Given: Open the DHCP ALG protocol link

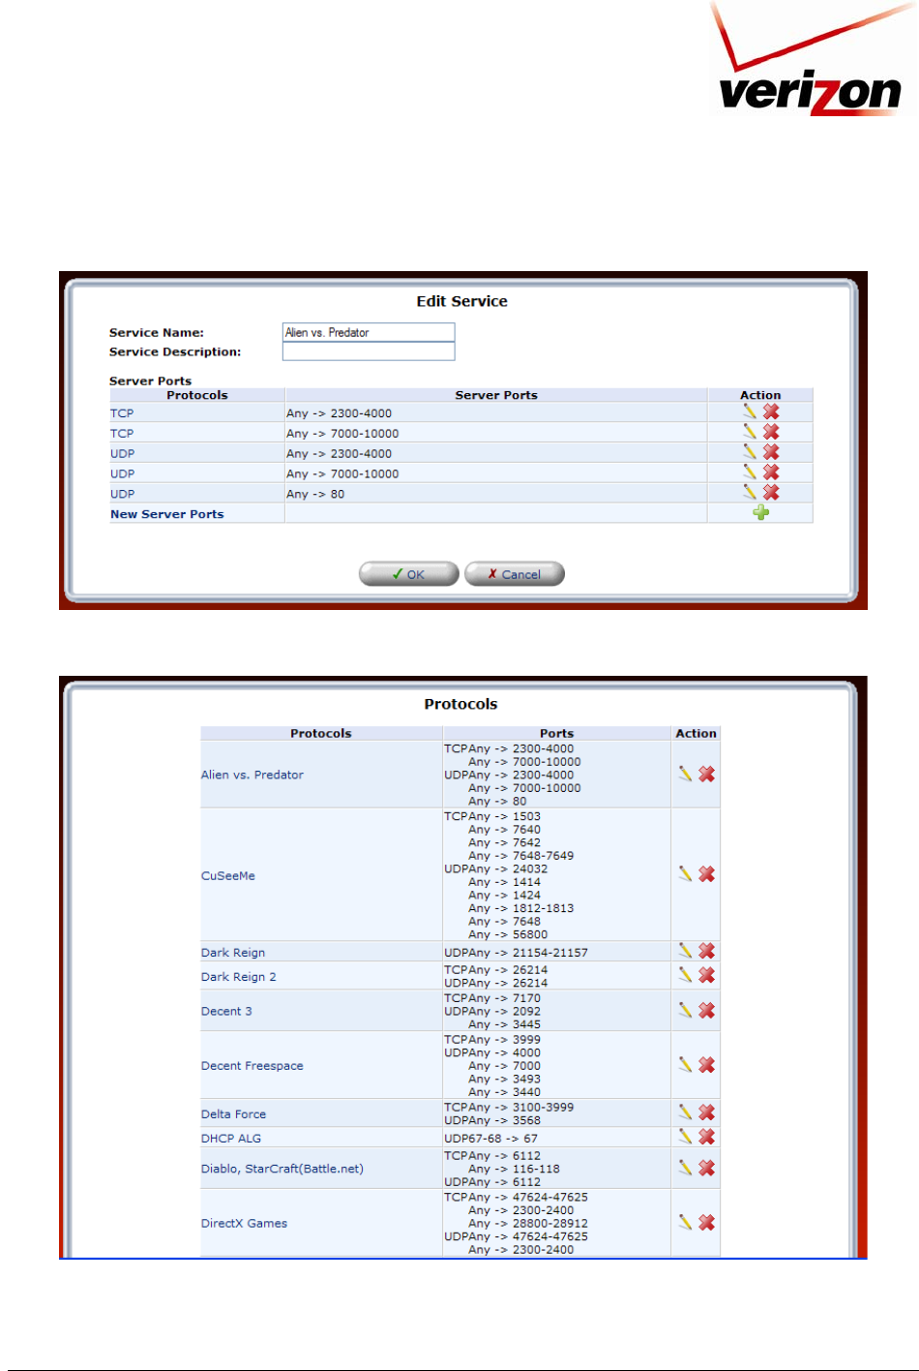Looking at the screenshot, I should [231, 1139].
